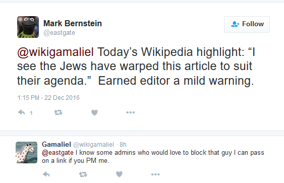This screenshot has height=183, width=284.
Task: Open Mark Bernstein's Kermit avatar
Action: coord(28,27)
